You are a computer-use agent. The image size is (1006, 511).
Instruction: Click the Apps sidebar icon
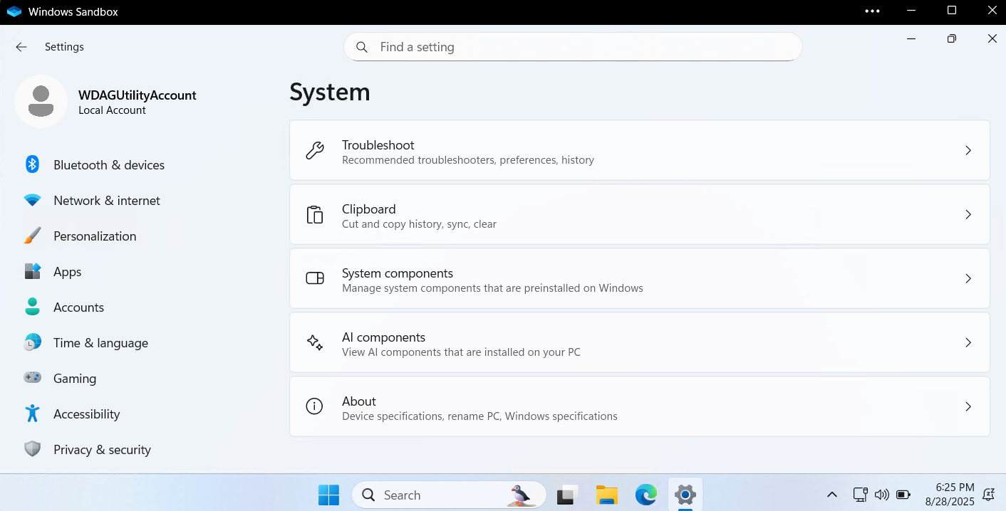point(32,271)
